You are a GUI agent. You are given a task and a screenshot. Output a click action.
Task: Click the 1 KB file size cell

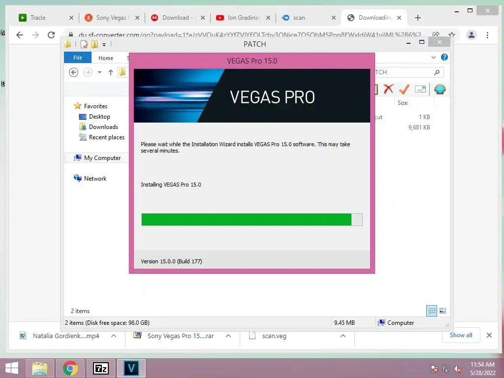click(x=424, y=117)
